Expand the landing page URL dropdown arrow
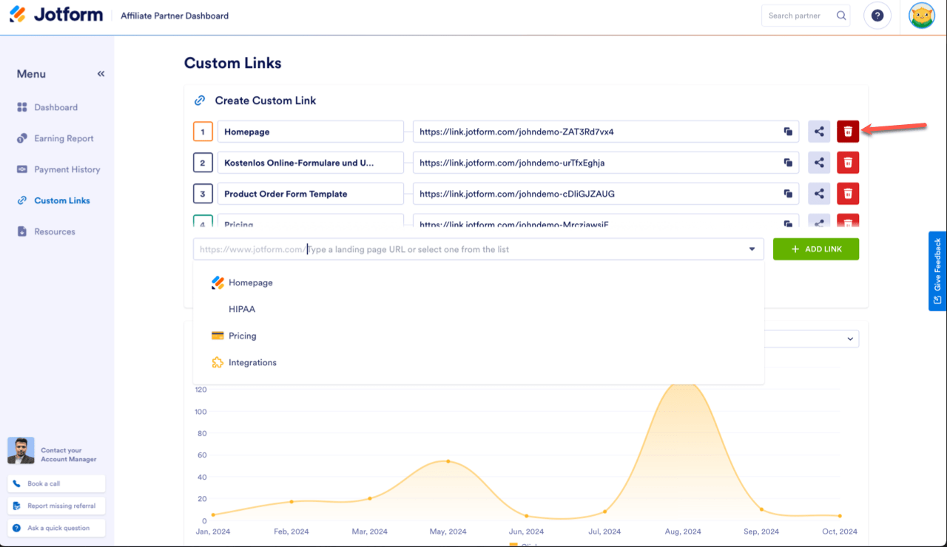 (x=752, y=250)
